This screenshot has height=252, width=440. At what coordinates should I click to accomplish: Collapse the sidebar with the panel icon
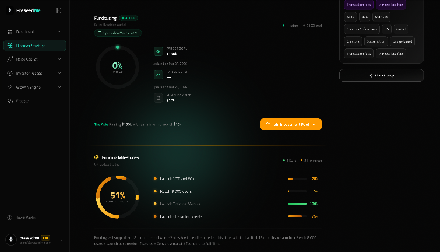tap(58, 10)
